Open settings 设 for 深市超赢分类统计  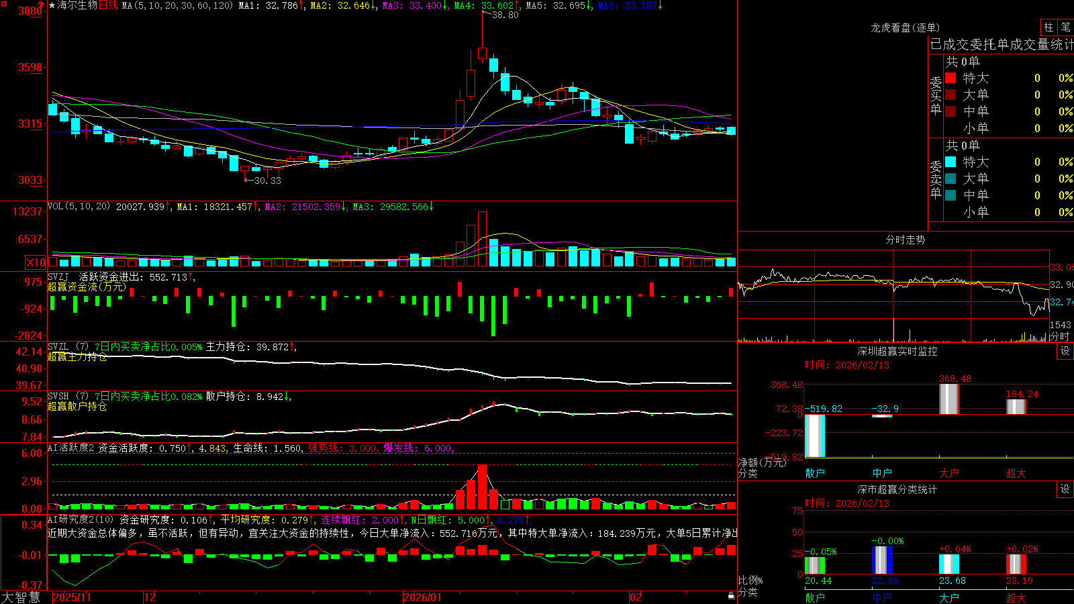(x=1065, y=489)
